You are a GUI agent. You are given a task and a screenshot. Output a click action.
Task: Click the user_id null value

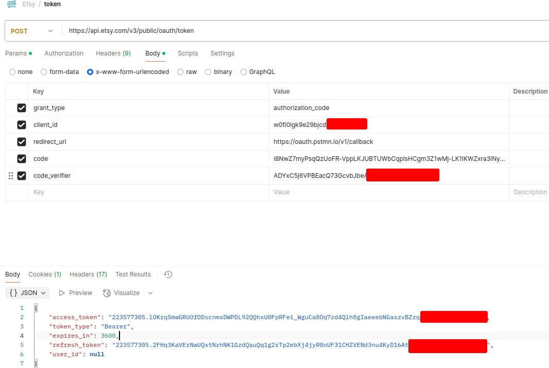[97, 354]
